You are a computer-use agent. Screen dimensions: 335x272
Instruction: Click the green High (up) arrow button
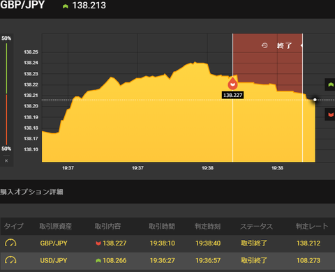330,84
